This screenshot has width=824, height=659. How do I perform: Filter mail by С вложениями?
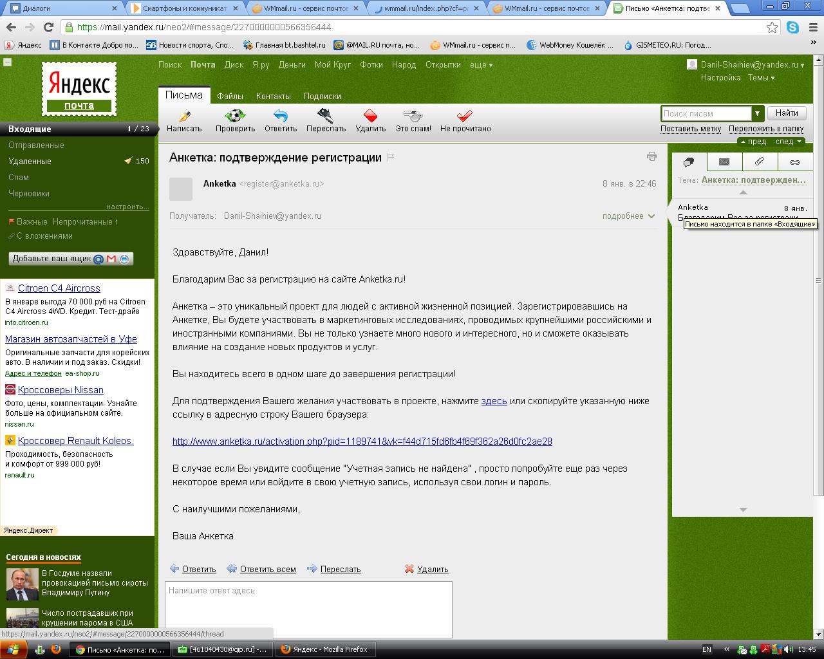coord(41,236)
